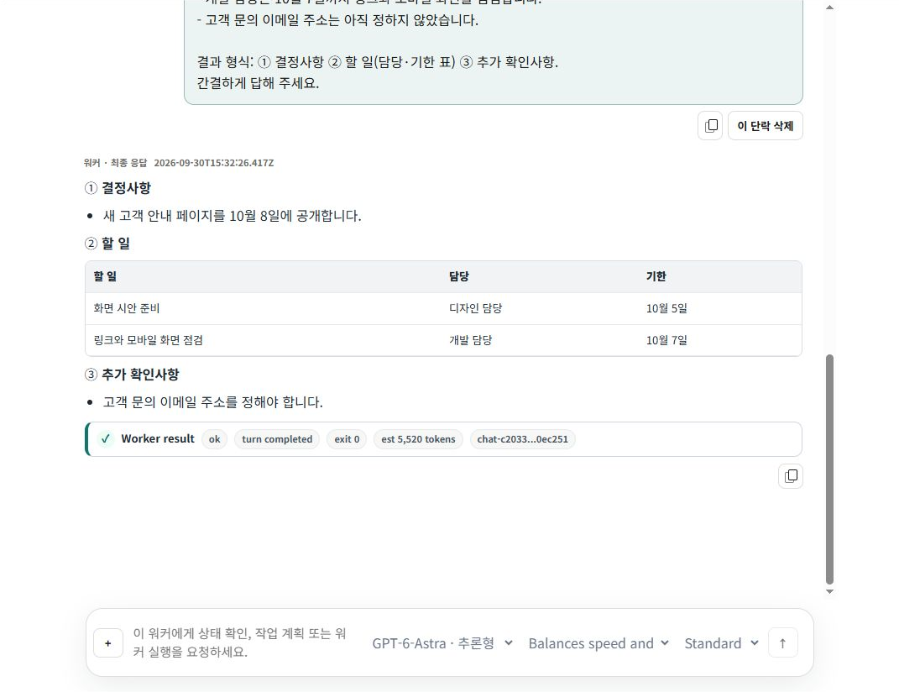Screen dimensions: 899x692
Task: Click the 'est 5,520 tokens' chip
Action: click(x=418, y=439)
